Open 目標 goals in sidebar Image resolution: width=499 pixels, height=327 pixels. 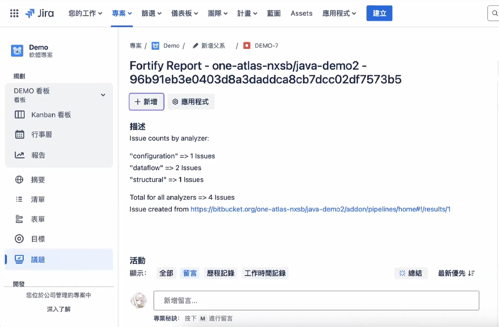[38, 239]
